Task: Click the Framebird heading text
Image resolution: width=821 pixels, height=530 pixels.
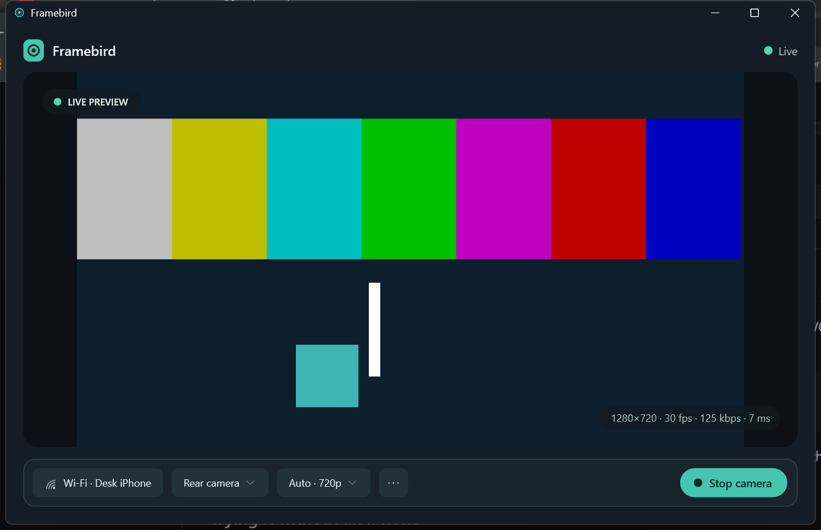Action: click(x=84, y=51)
